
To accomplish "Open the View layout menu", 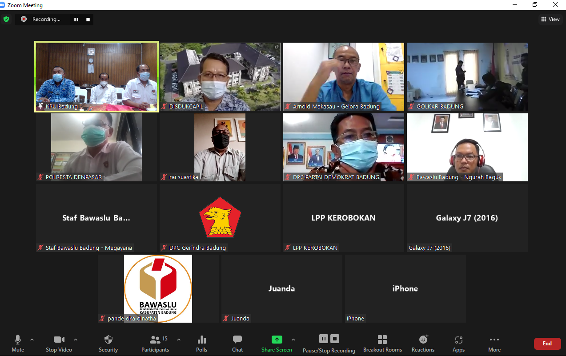I will pos(550,19).
